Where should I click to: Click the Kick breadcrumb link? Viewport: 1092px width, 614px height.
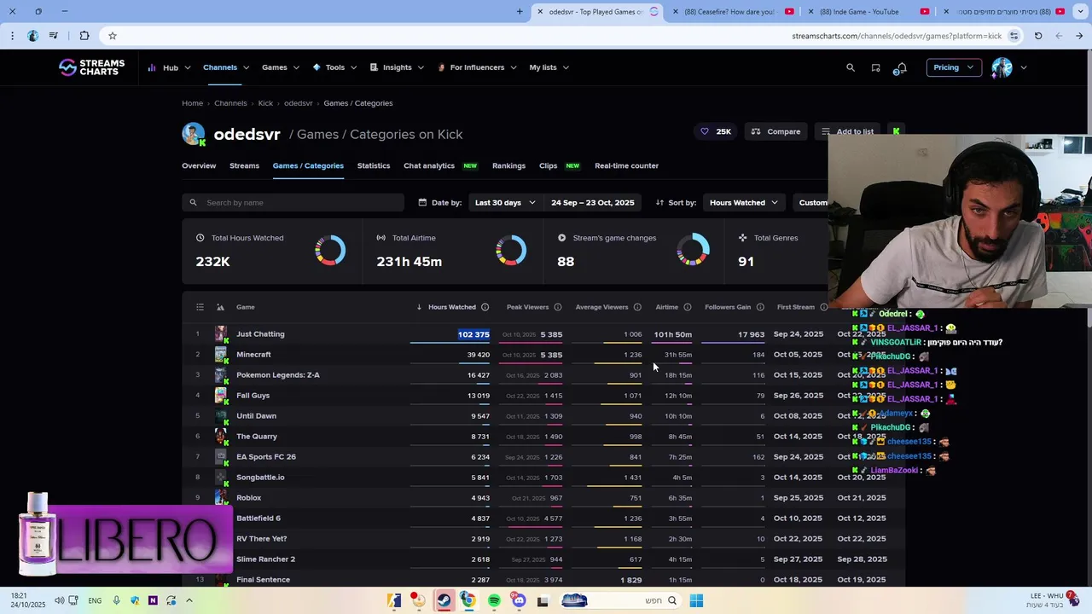point(265,103)
